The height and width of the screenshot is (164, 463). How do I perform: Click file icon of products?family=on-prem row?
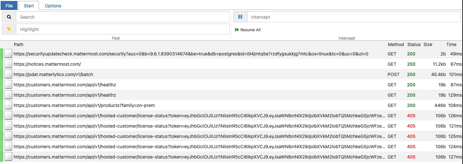8,105
